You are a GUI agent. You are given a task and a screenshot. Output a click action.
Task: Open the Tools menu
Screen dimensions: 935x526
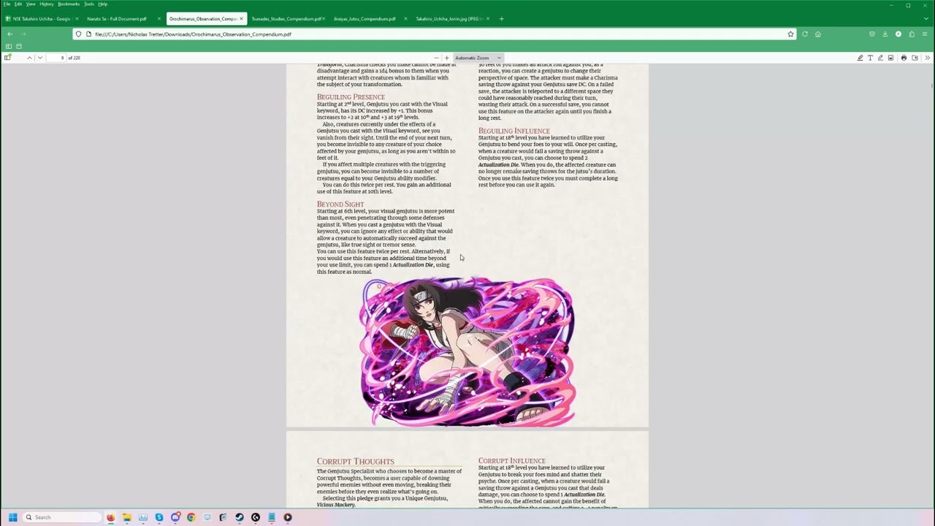pyautogui.click(x=89, y=4)
